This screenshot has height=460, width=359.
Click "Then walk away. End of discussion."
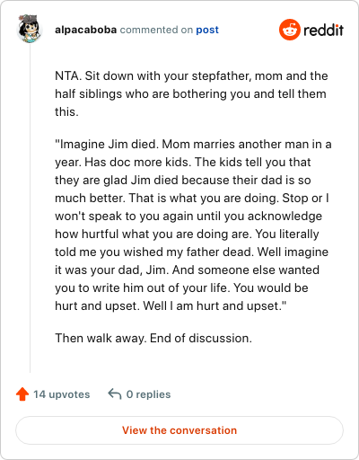click(x=153, y=339)
